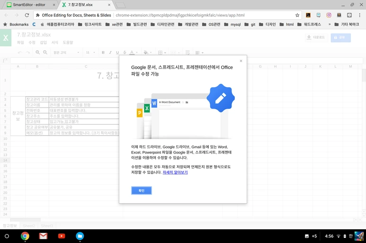
Task: Launch YouTube from the shelf
Action: coord(62,236)
